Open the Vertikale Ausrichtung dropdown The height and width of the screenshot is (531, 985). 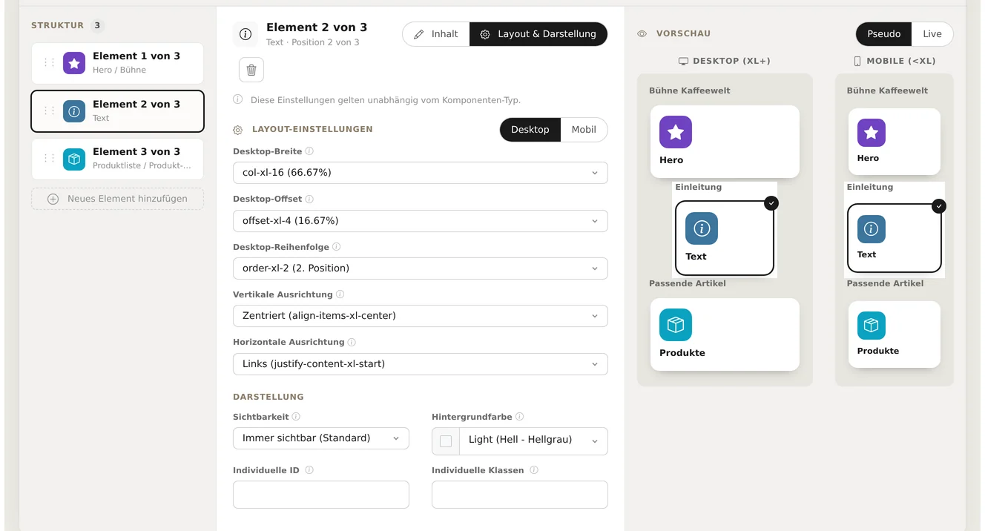tap(421, 316)
